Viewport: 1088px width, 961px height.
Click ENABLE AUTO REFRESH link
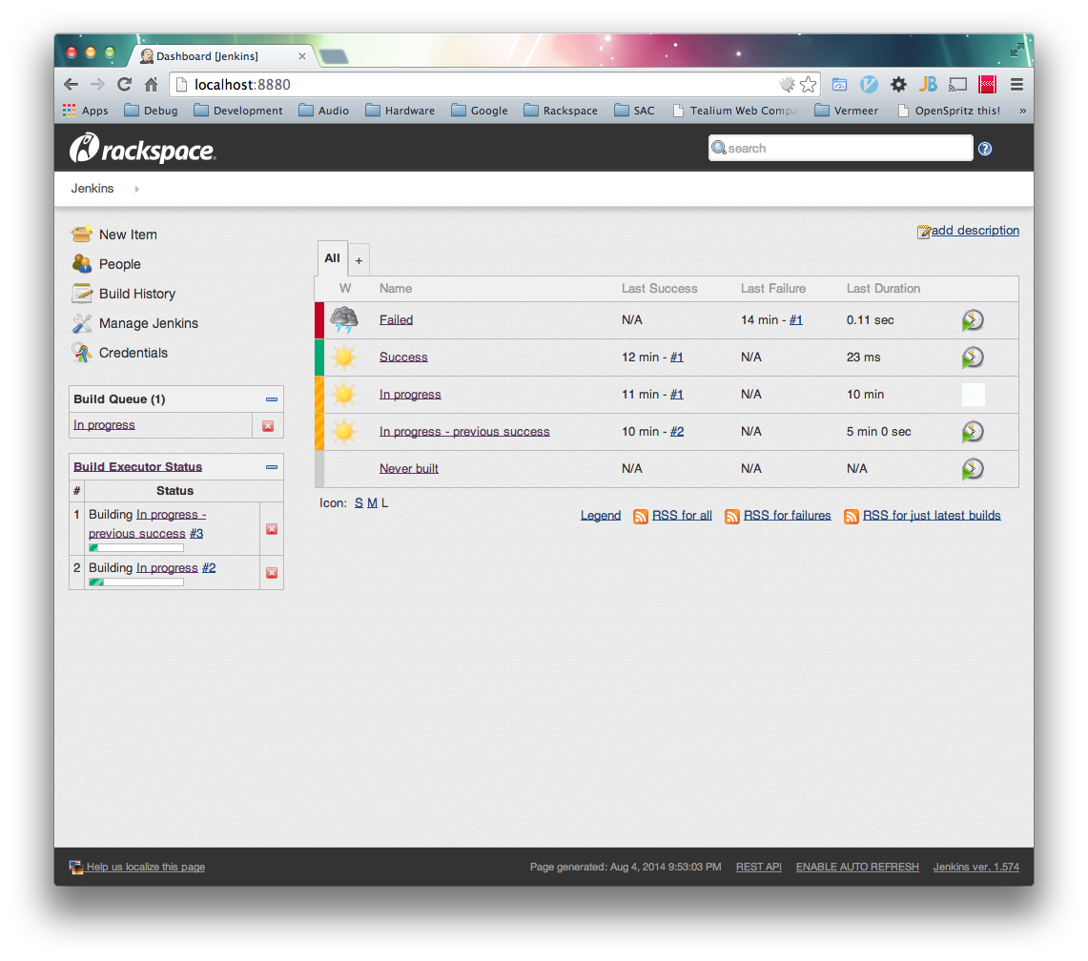[857, 867]
